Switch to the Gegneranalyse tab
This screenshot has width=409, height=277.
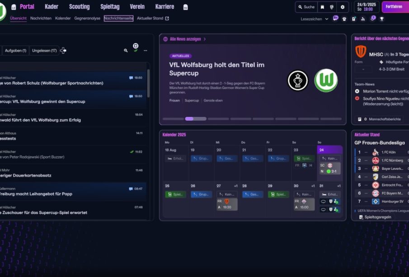click(x=87, y=19)
